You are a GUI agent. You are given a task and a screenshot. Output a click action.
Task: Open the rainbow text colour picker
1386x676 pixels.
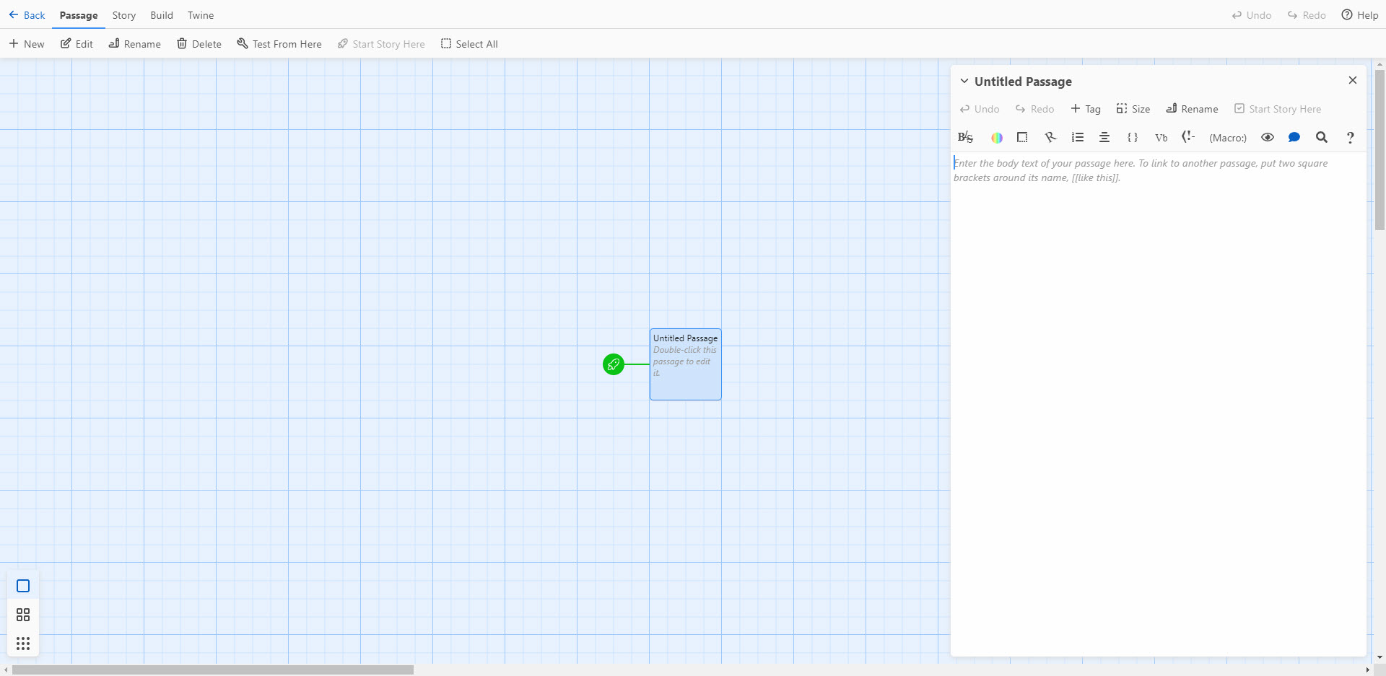(x=996, y=138)
